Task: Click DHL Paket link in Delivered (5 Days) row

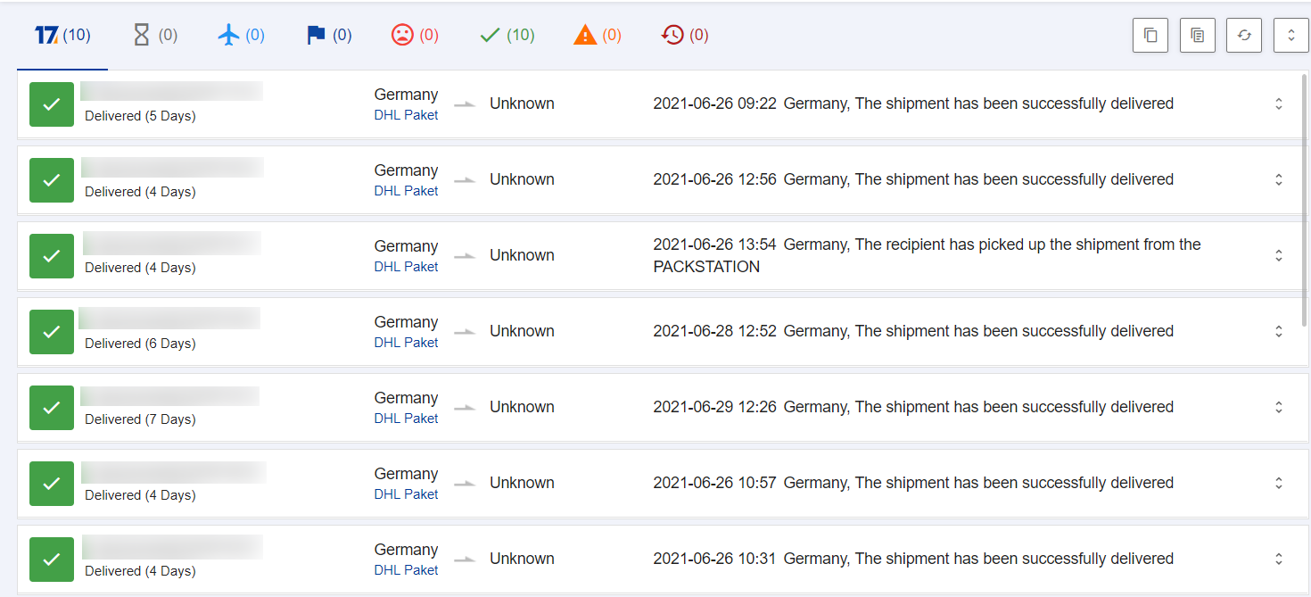Action: [406, 115]
